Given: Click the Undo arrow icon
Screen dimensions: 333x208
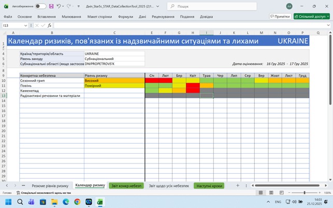Looking at the screenshot, I should click(x=59, y=6).
